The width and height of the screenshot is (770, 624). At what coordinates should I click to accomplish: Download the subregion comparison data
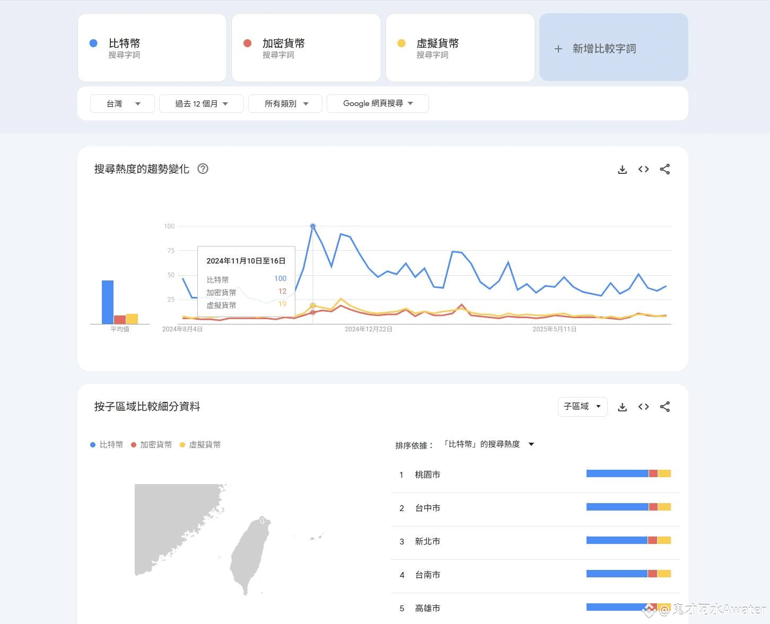[622, 407]
